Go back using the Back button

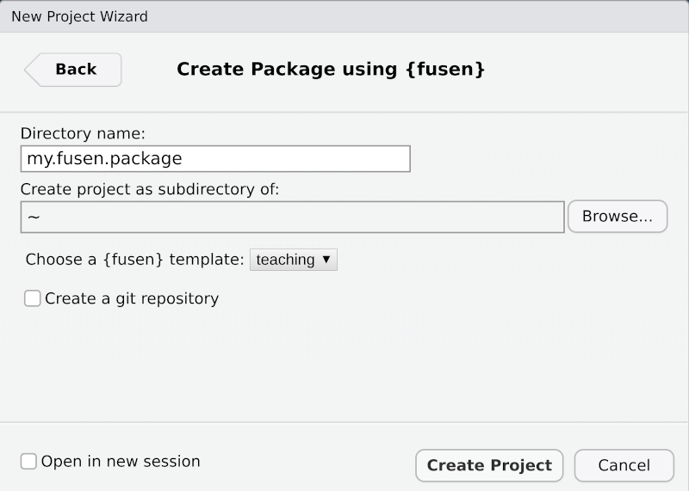pyautogui.click(x=76, y=70)
